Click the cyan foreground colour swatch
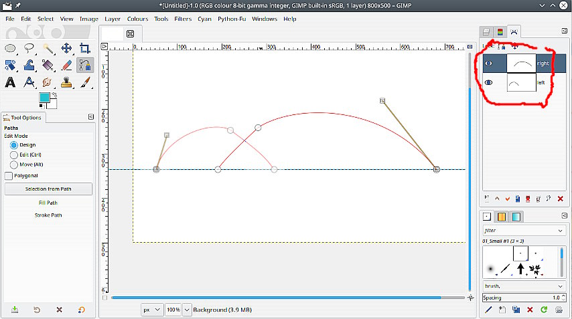572x319 pixels. [x=44, y=98]
